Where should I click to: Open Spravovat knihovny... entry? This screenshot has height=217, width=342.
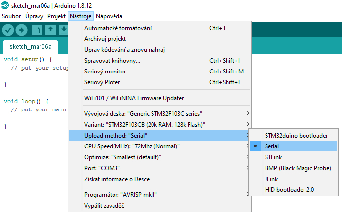click(160, 61)
